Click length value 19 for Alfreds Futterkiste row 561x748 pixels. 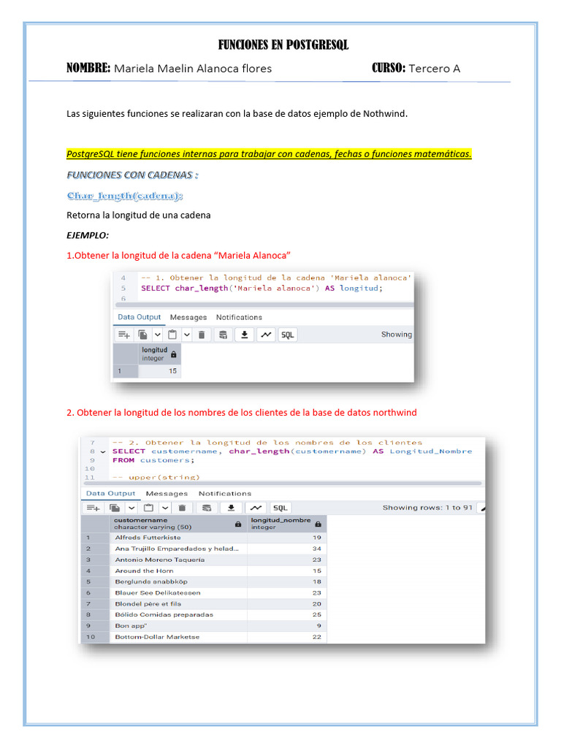click(287, 538)
